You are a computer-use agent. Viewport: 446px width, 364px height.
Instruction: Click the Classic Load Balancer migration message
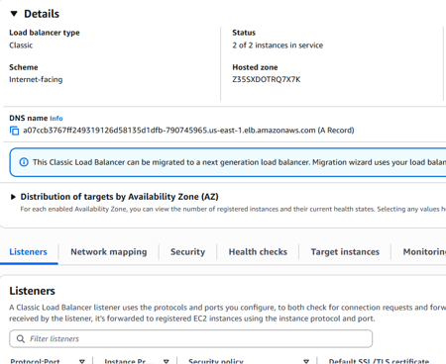click(x=239, y=162)
